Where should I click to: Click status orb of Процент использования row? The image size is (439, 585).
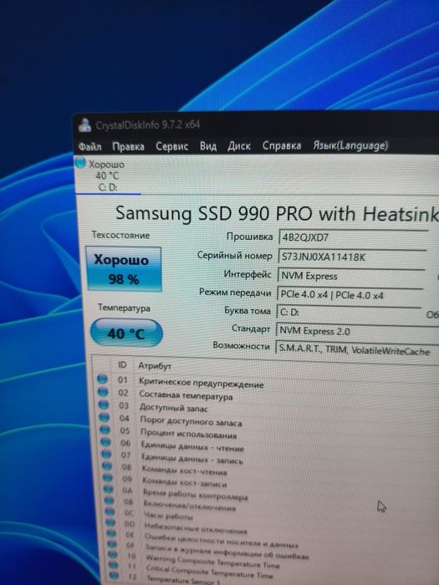[x=105, y=430]
